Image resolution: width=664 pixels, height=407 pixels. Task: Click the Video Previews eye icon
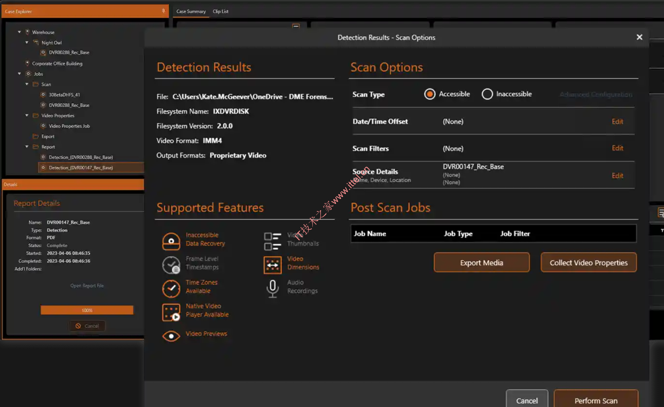(x=171, y=336)
